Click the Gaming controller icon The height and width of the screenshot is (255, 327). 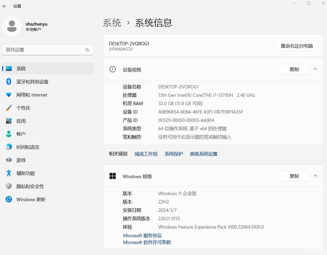tap(9, 160)
